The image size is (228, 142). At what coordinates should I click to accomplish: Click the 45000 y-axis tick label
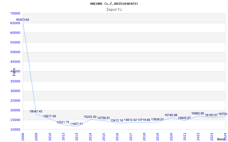(15, 62)
